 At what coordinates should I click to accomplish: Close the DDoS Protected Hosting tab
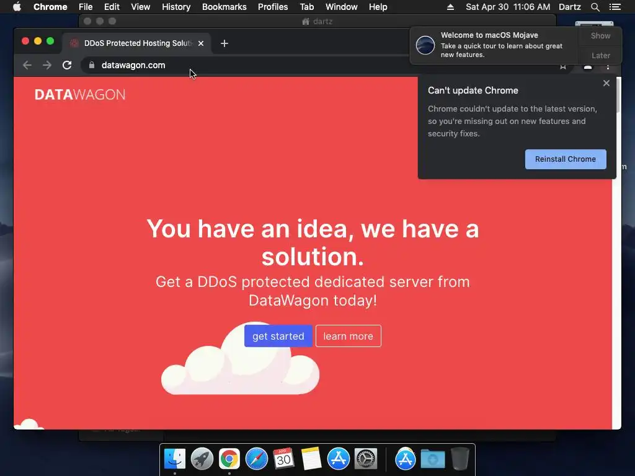click(201, 43)
